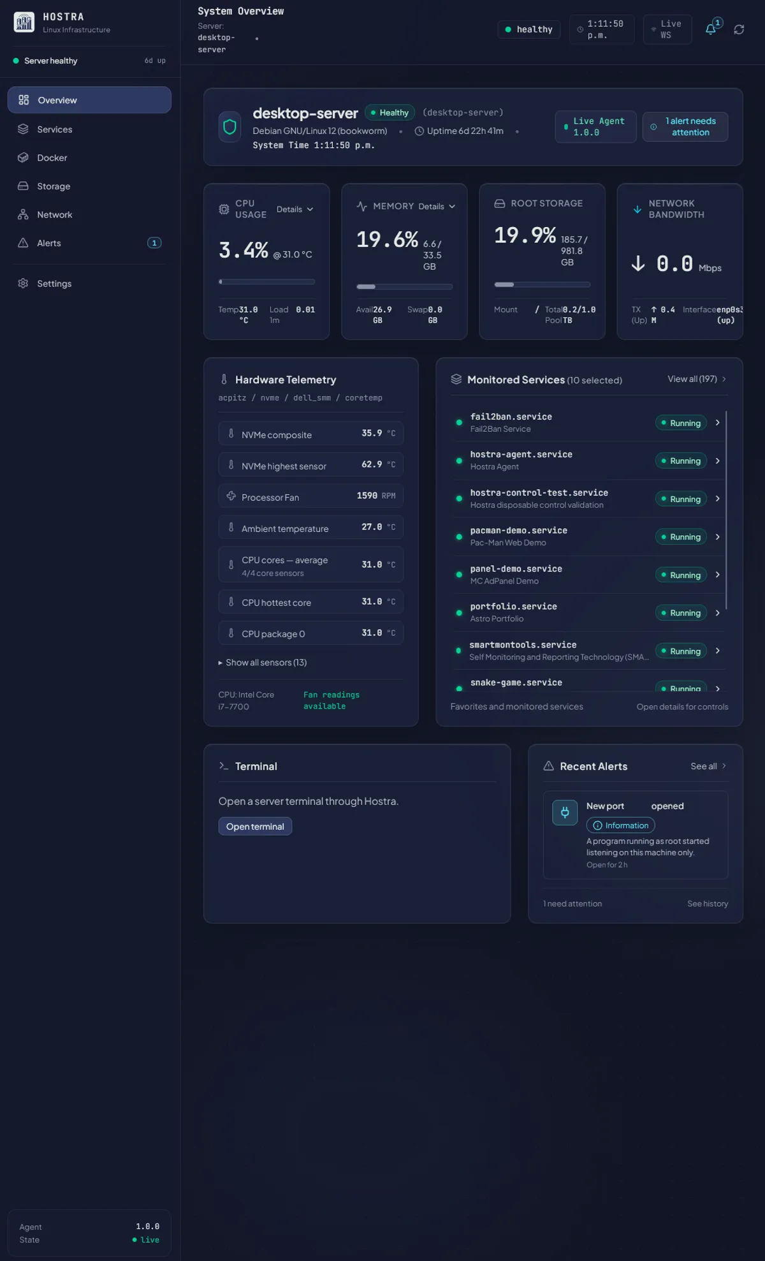
Task: Expand portfolio.service row chevron
Action: (x=717, y=613)
